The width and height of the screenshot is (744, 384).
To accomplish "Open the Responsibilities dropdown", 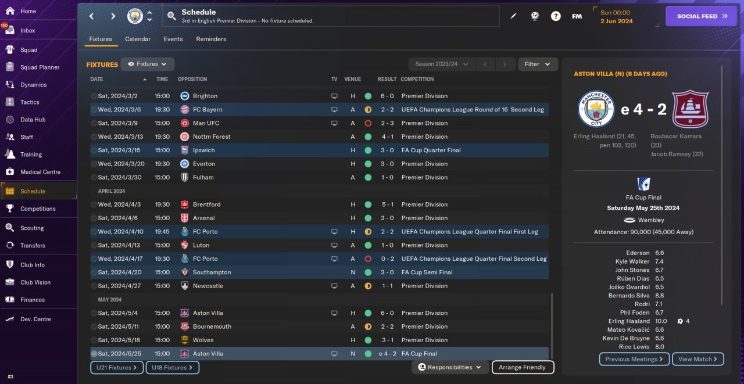I will tap(450, 367).
